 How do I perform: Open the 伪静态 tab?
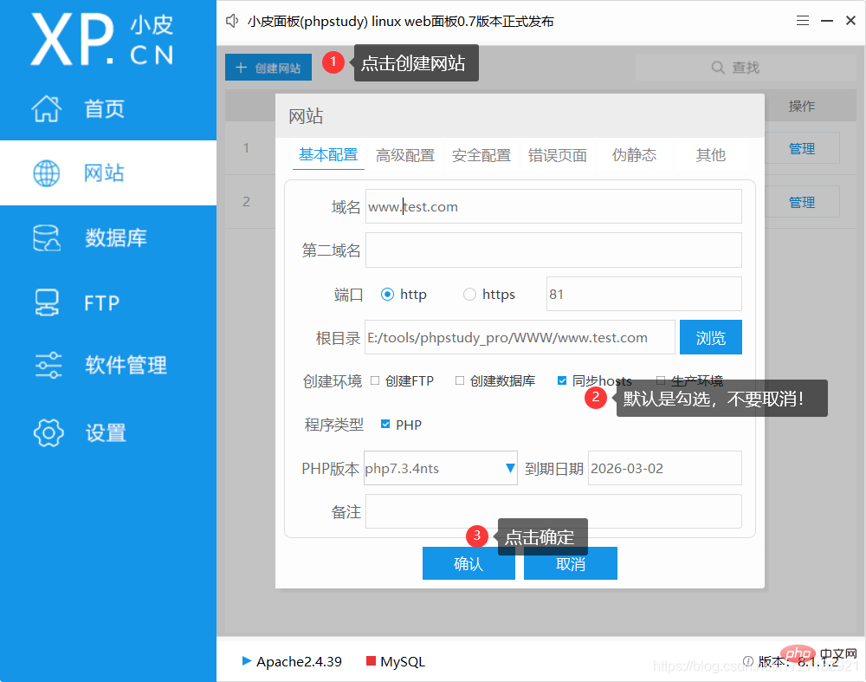tap(635, 154)
